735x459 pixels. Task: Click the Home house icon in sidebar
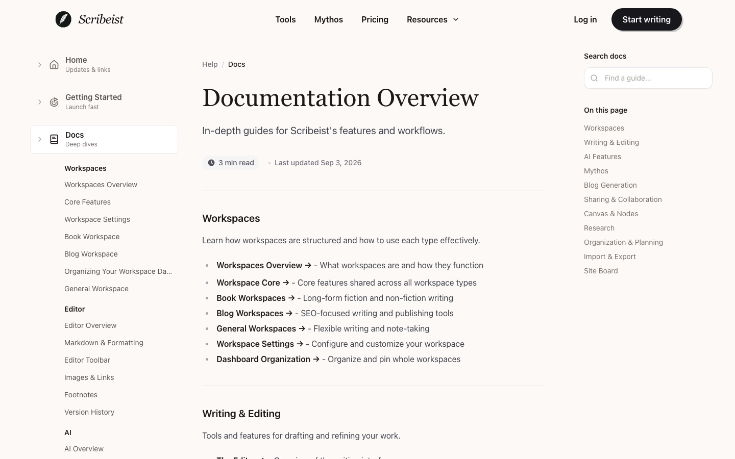[54, 65]
